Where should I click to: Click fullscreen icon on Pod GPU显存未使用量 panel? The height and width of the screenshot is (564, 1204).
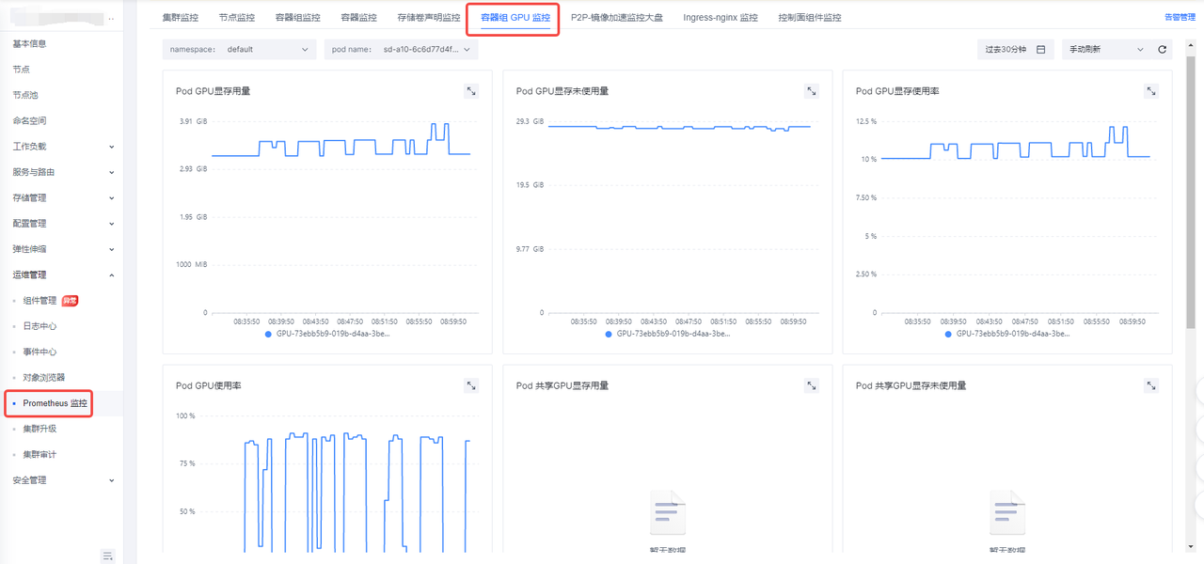point(812,91)
